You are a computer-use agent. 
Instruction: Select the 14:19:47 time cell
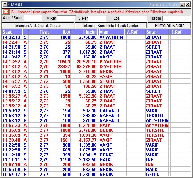pos(11,57)
